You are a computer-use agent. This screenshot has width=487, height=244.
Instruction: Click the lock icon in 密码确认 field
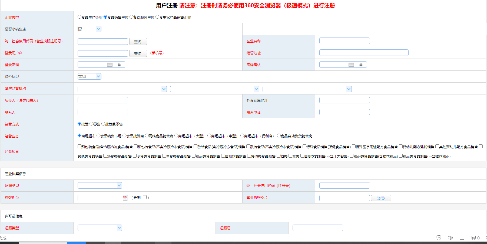(x=361, y=65)
